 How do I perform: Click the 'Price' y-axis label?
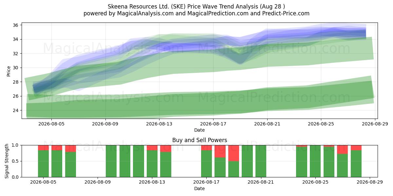[9, 71]
